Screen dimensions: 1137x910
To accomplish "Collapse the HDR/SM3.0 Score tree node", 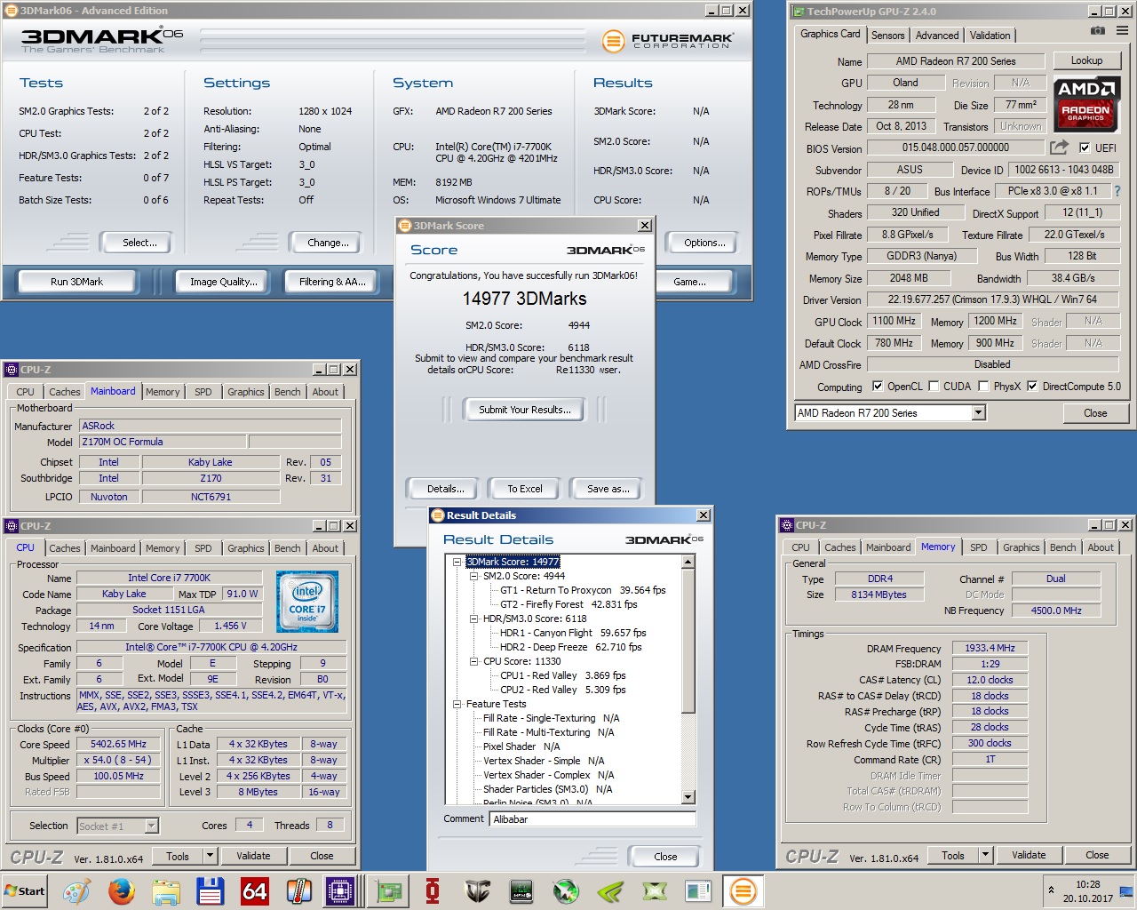I will pos(473,619).
